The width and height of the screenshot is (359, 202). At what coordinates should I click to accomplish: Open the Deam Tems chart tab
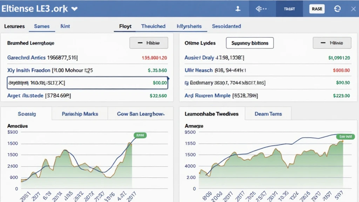point(268,114)
